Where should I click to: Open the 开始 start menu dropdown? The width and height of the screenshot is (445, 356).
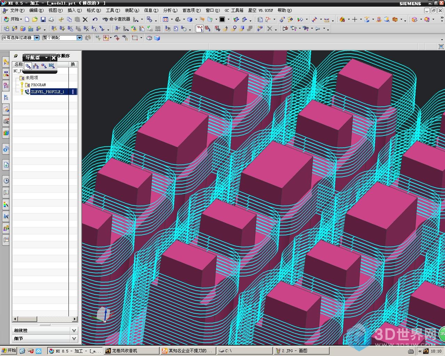click(x=13, y=19)
